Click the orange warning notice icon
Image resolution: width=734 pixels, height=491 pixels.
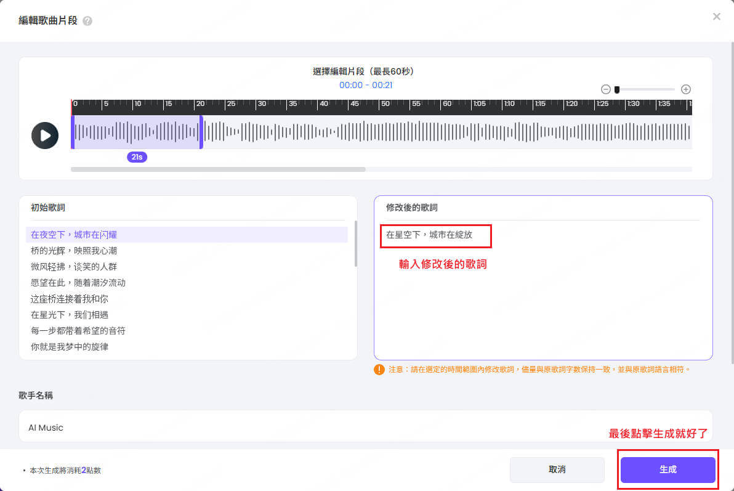pyautogui.click(x=379, y=370)
